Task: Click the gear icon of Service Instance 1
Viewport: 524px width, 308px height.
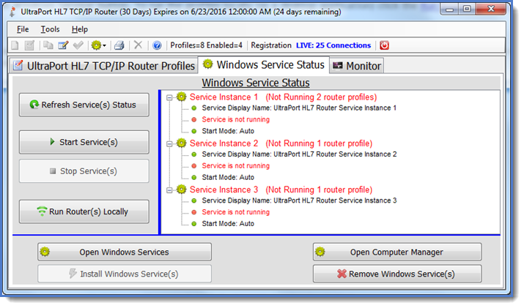Action: 181,97
